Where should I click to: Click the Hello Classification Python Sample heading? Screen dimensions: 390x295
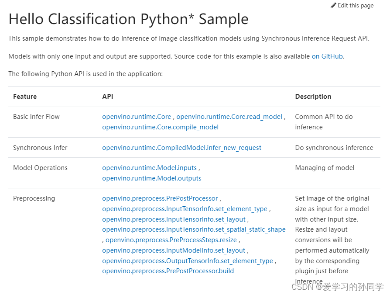[128, 19]
